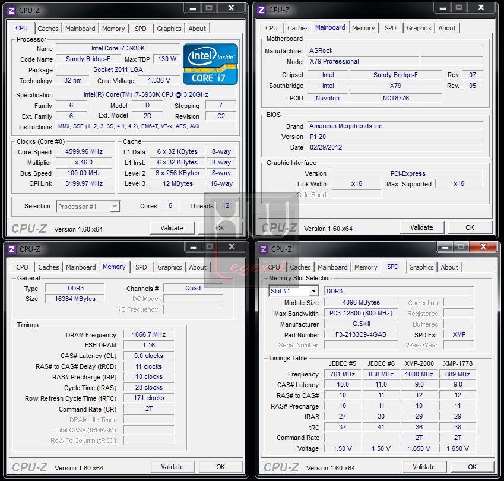Viewport: 504px width, 481px height.
Task: Click Validate in the CPU window
Action: tap(172, 228)
